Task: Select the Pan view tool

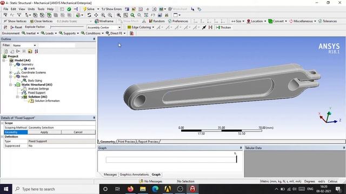Action: (x=96, y=15)
